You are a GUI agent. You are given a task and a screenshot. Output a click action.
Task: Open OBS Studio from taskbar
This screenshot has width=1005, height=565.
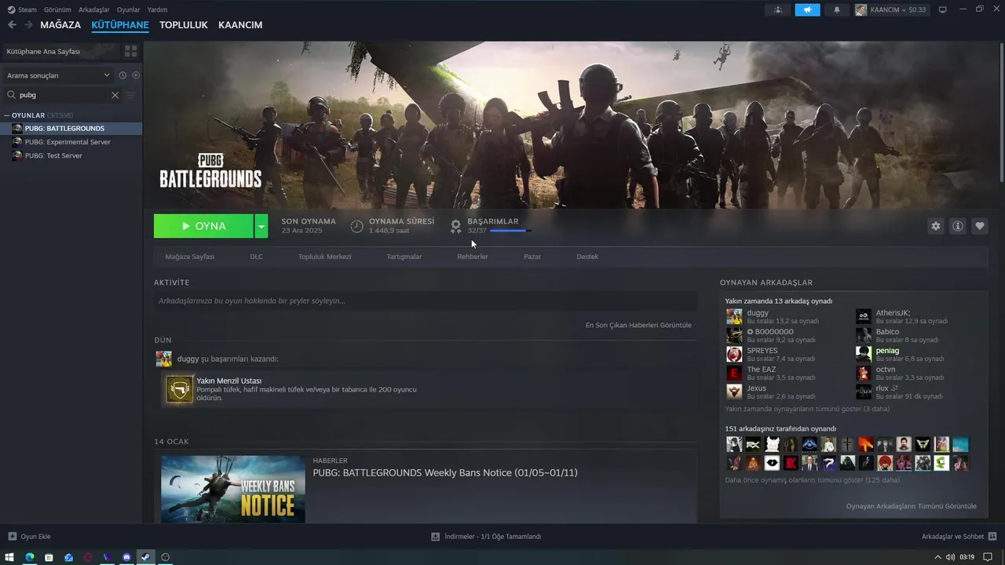[x=165, y=557]
